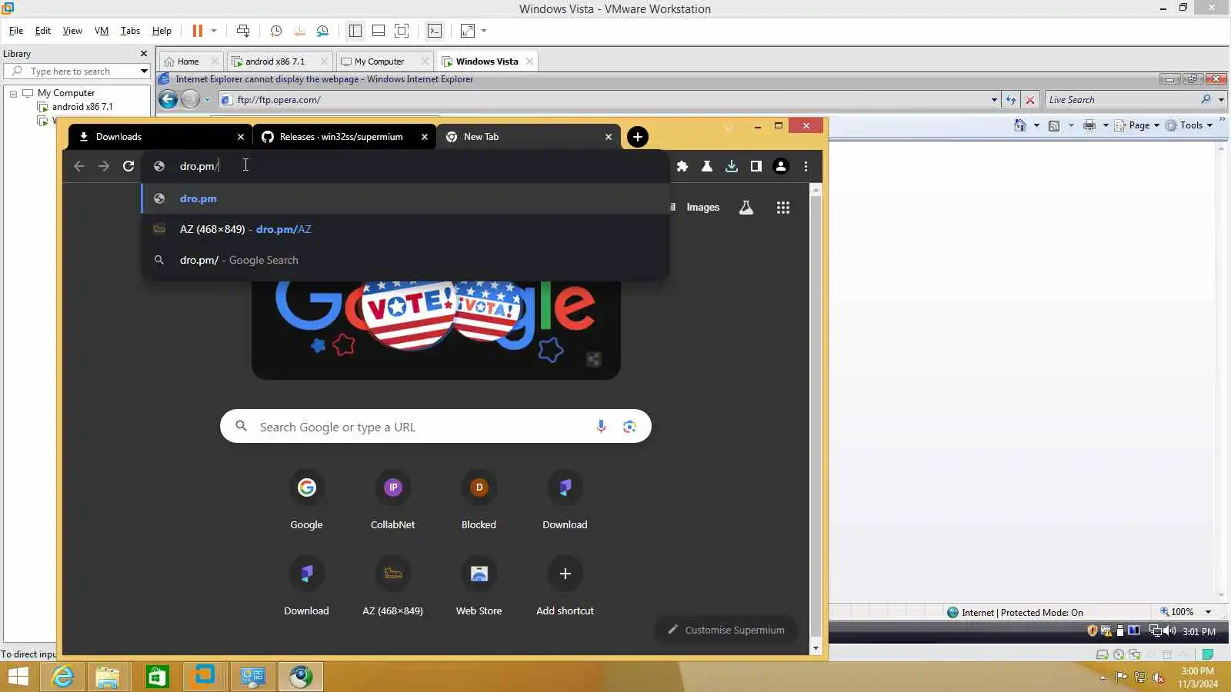This screenshot has height=692, width=1231.
Task: Collapse the My Computer tree node
Action: click(x=13, y=93)
